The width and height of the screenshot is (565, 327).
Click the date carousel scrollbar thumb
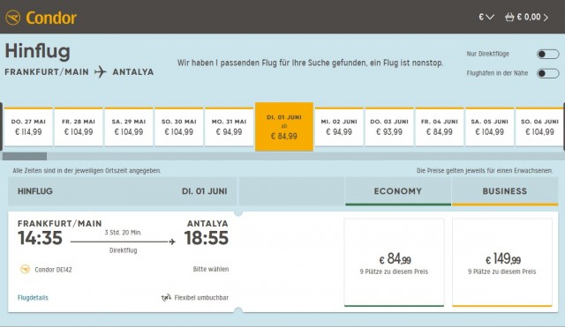coord(25,156)
